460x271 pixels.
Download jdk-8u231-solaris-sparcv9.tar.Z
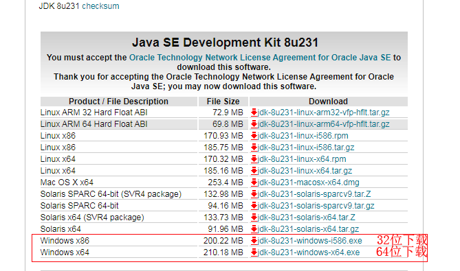point(314,194)
